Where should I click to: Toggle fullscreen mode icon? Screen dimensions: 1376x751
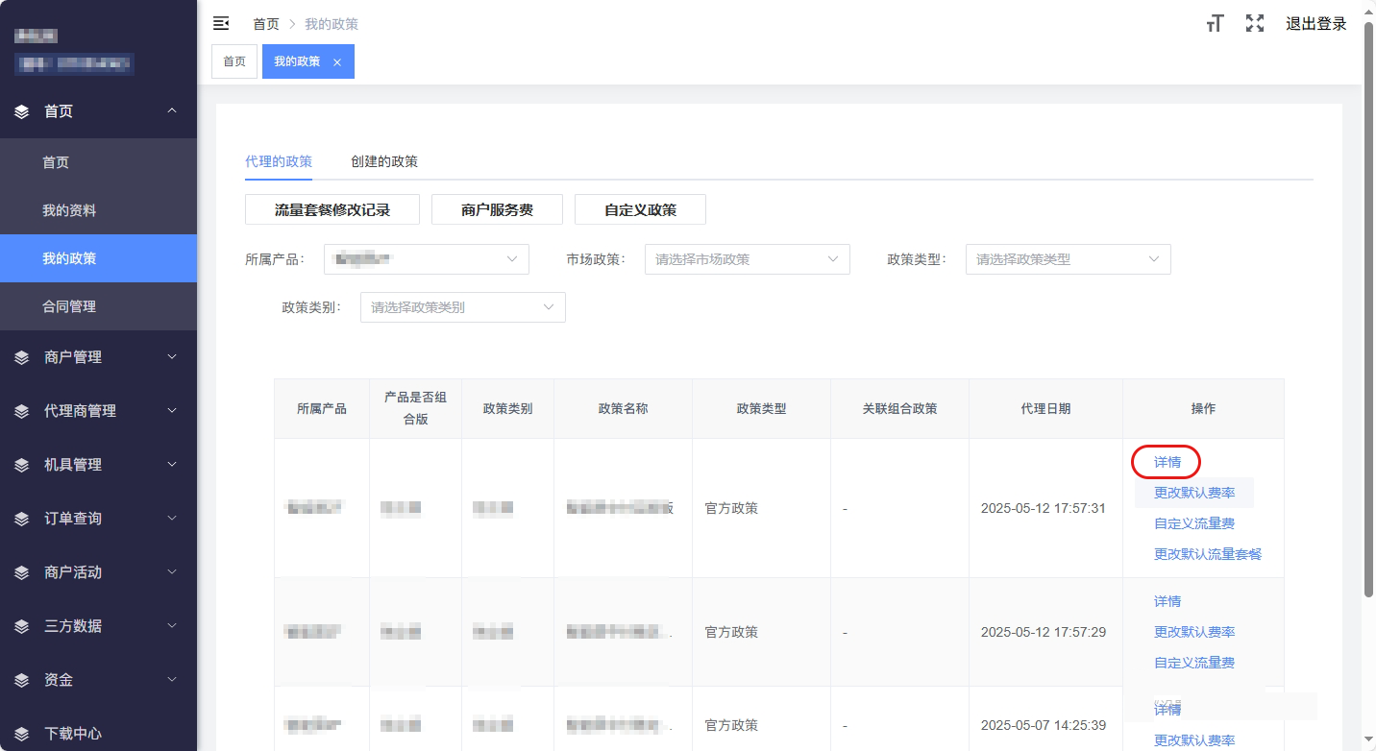coord(1254,24)
